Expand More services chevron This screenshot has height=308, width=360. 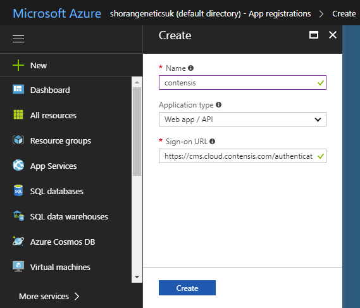pos(77,296)
